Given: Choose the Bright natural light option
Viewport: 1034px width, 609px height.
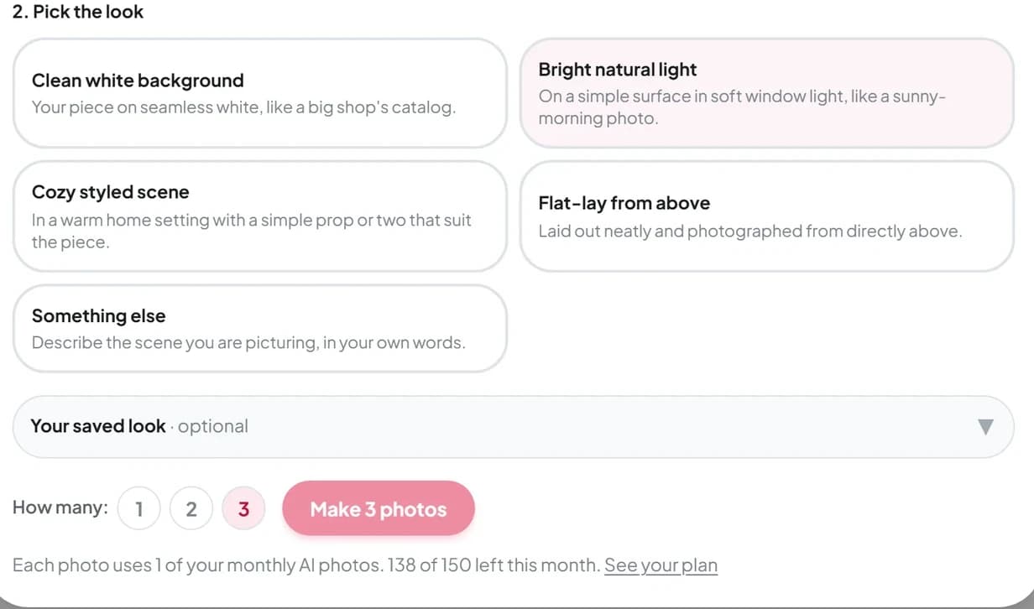Looking at the screenshot, I should coord(767,93).
